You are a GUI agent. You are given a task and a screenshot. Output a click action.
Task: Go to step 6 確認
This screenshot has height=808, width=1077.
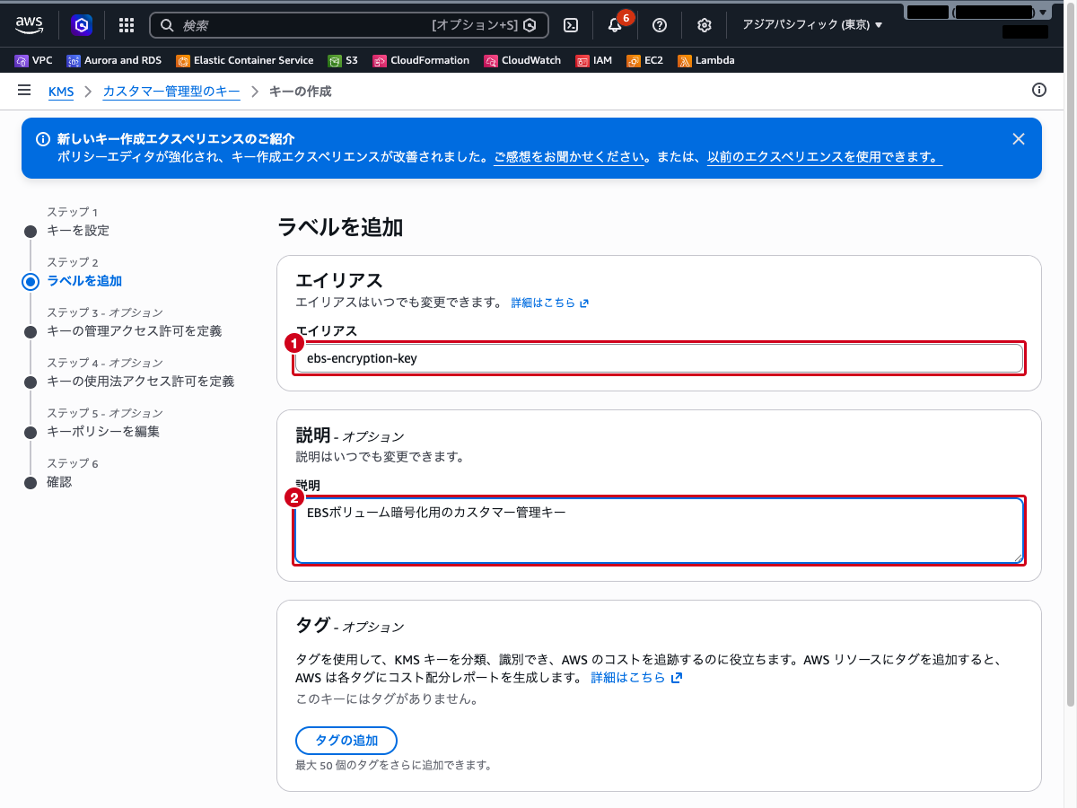tap(59, 481)
